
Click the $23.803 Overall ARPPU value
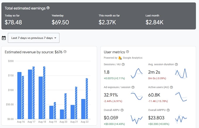(156, 118)
